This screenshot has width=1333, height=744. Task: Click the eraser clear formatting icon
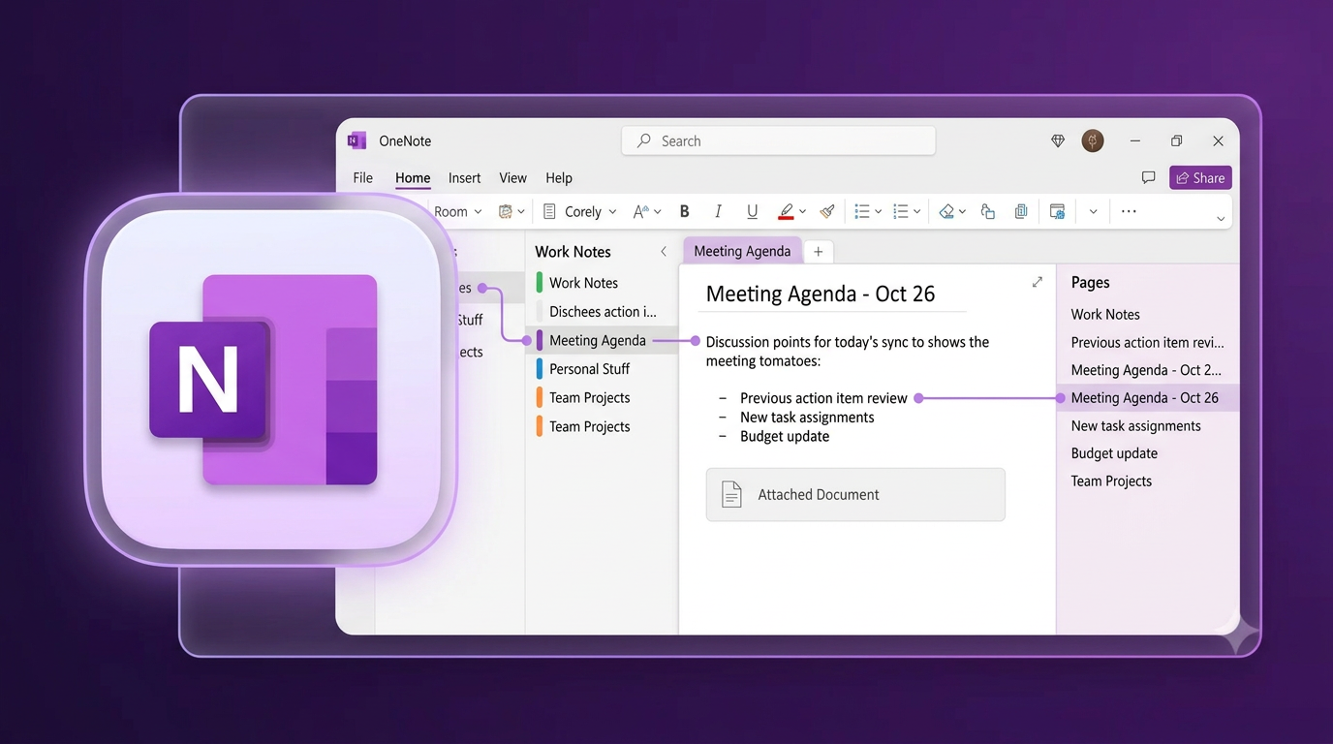[947, 211]
